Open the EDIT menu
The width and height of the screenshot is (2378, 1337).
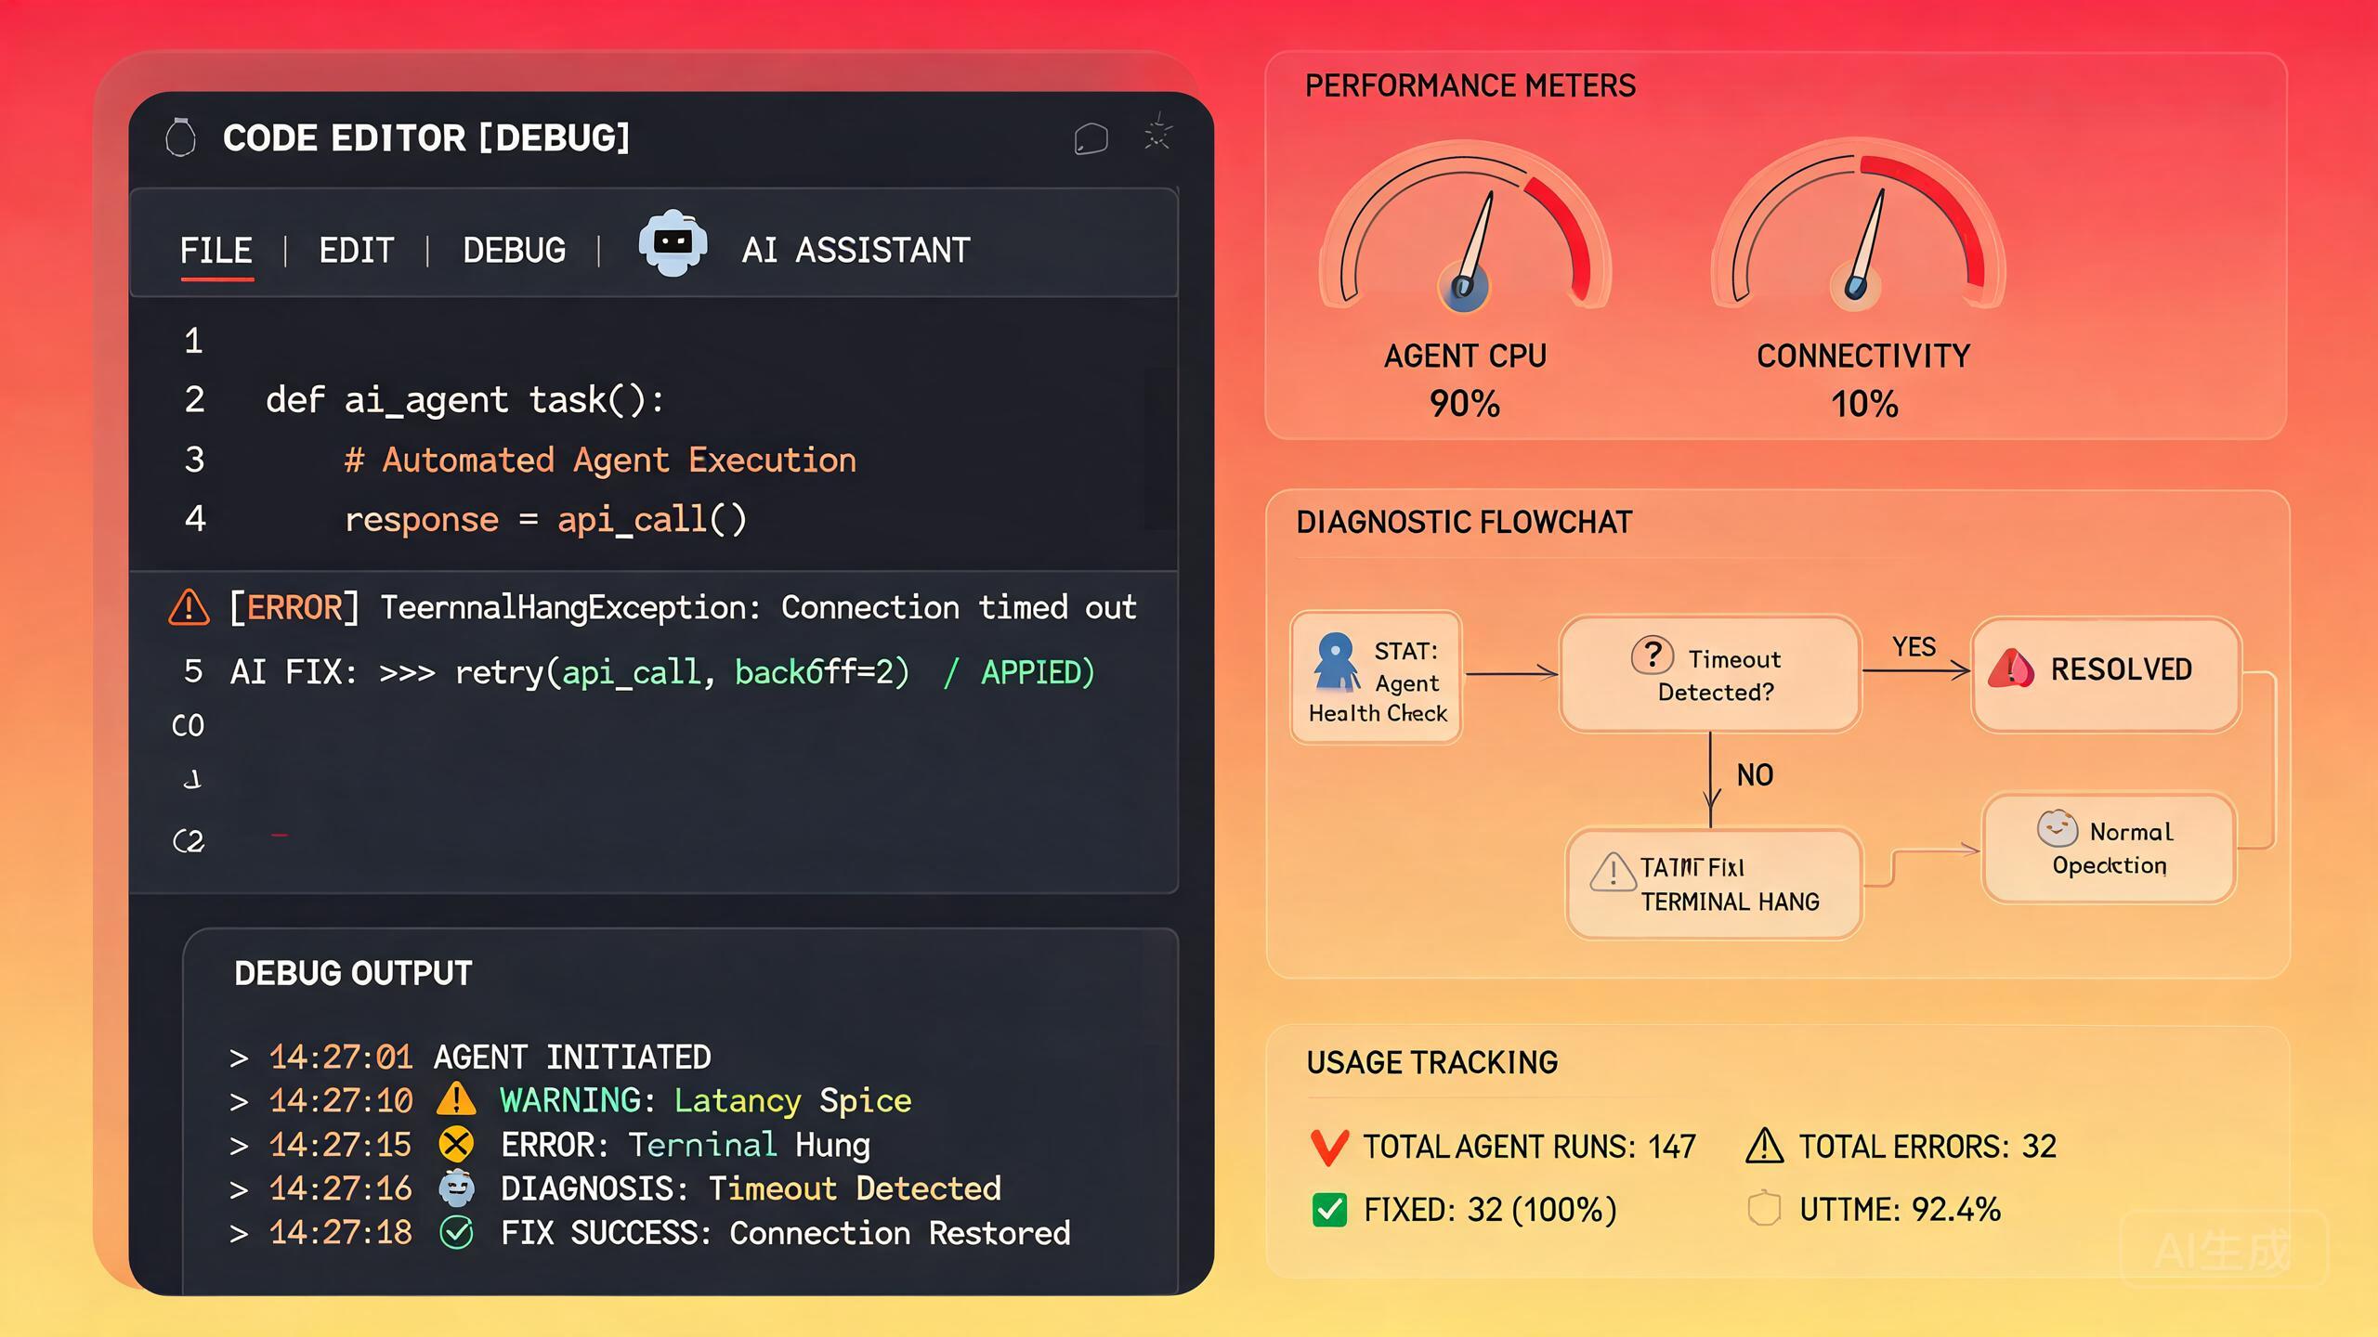(357, 251)
